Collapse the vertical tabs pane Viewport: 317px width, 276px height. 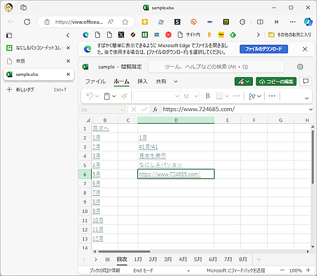coord(68,35)
